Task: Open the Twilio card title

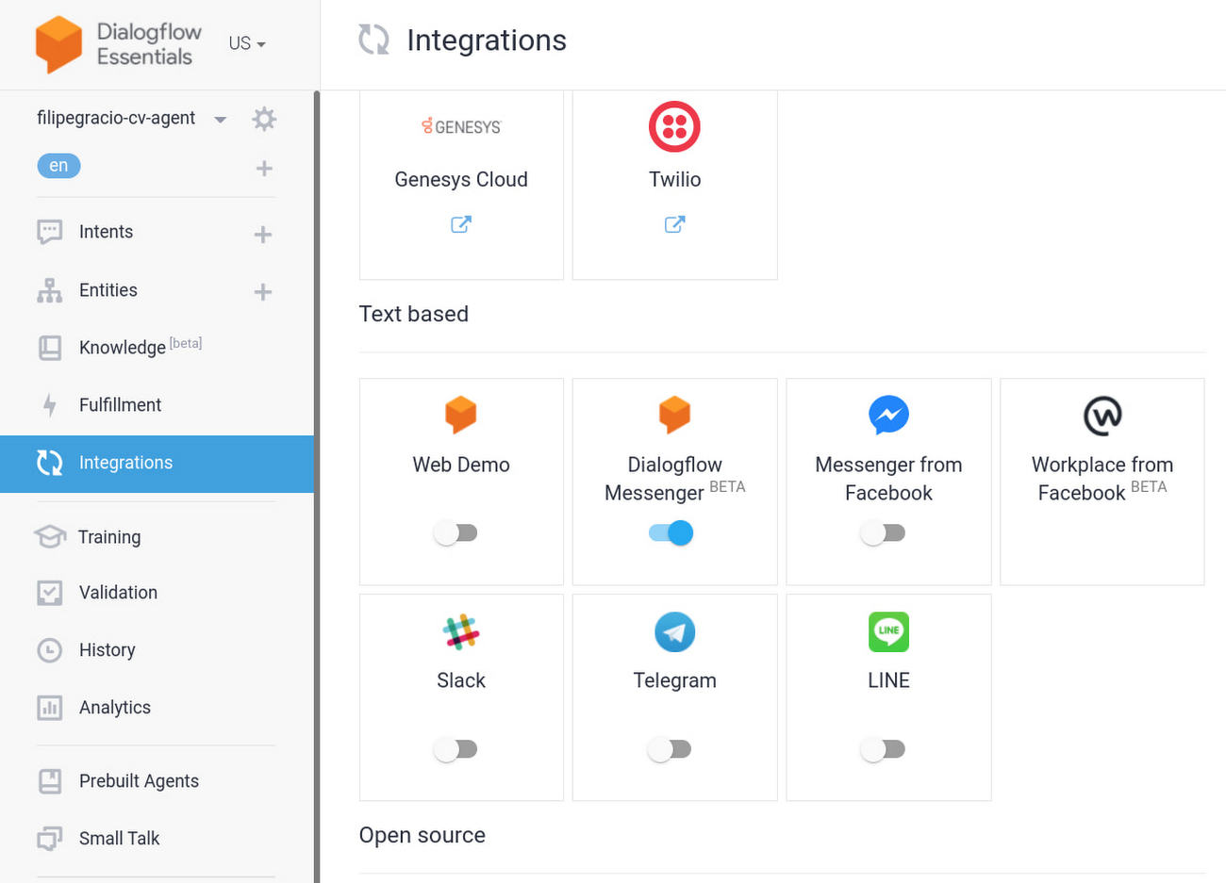Action: point(674,179)
